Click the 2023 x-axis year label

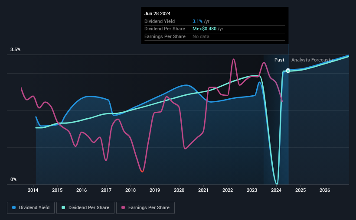coord(252,190)
